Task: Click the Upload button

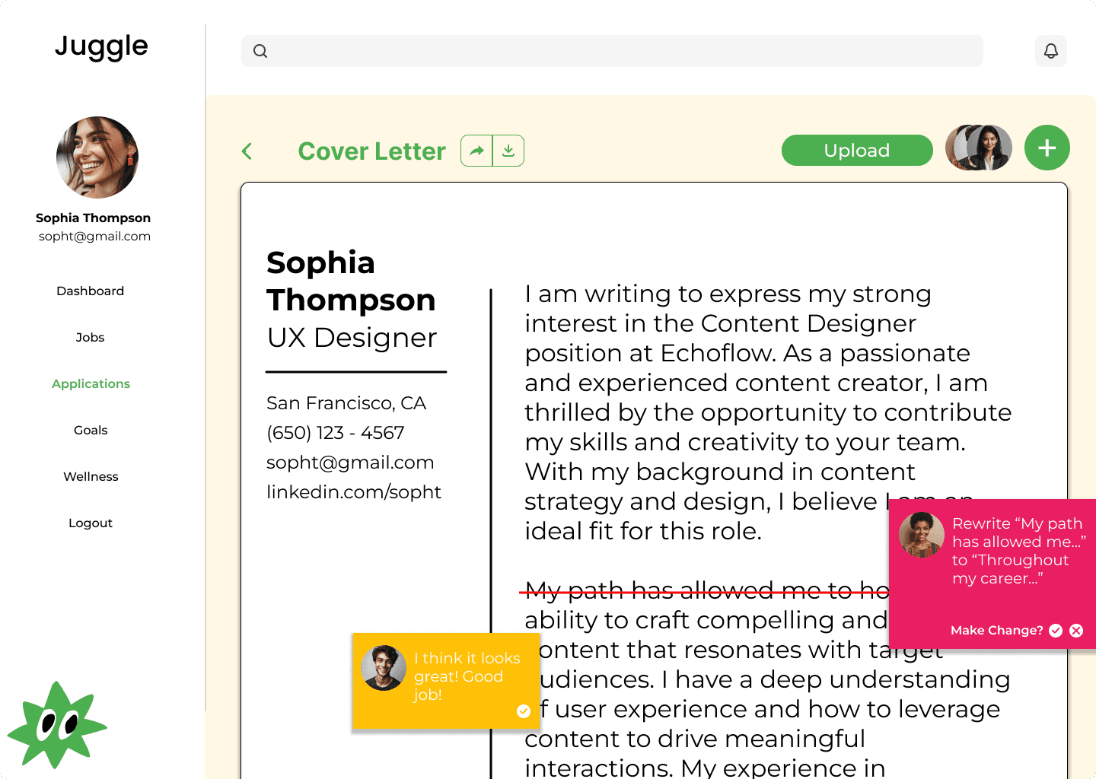Action: tap(857, 150)
